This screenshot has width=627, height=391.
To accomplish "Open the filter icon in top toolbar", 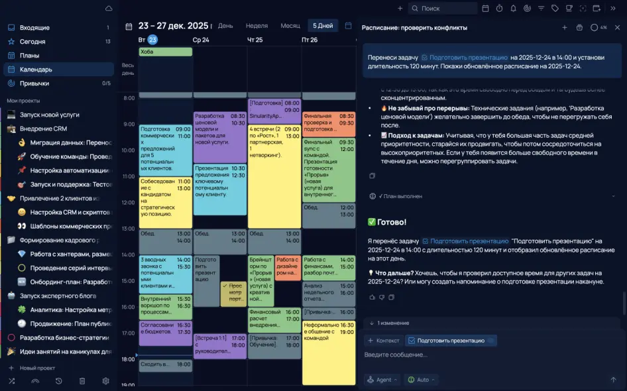I will tap(541, 9).
